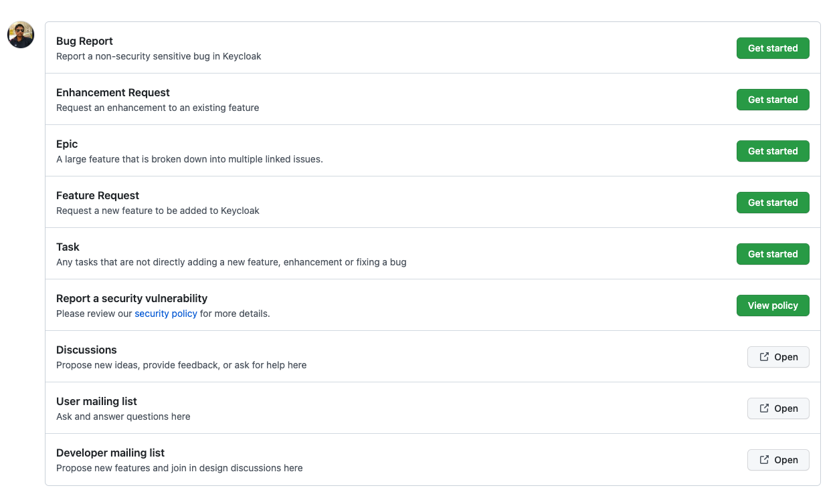Follow the security policy link

click(x=166, y=313)
